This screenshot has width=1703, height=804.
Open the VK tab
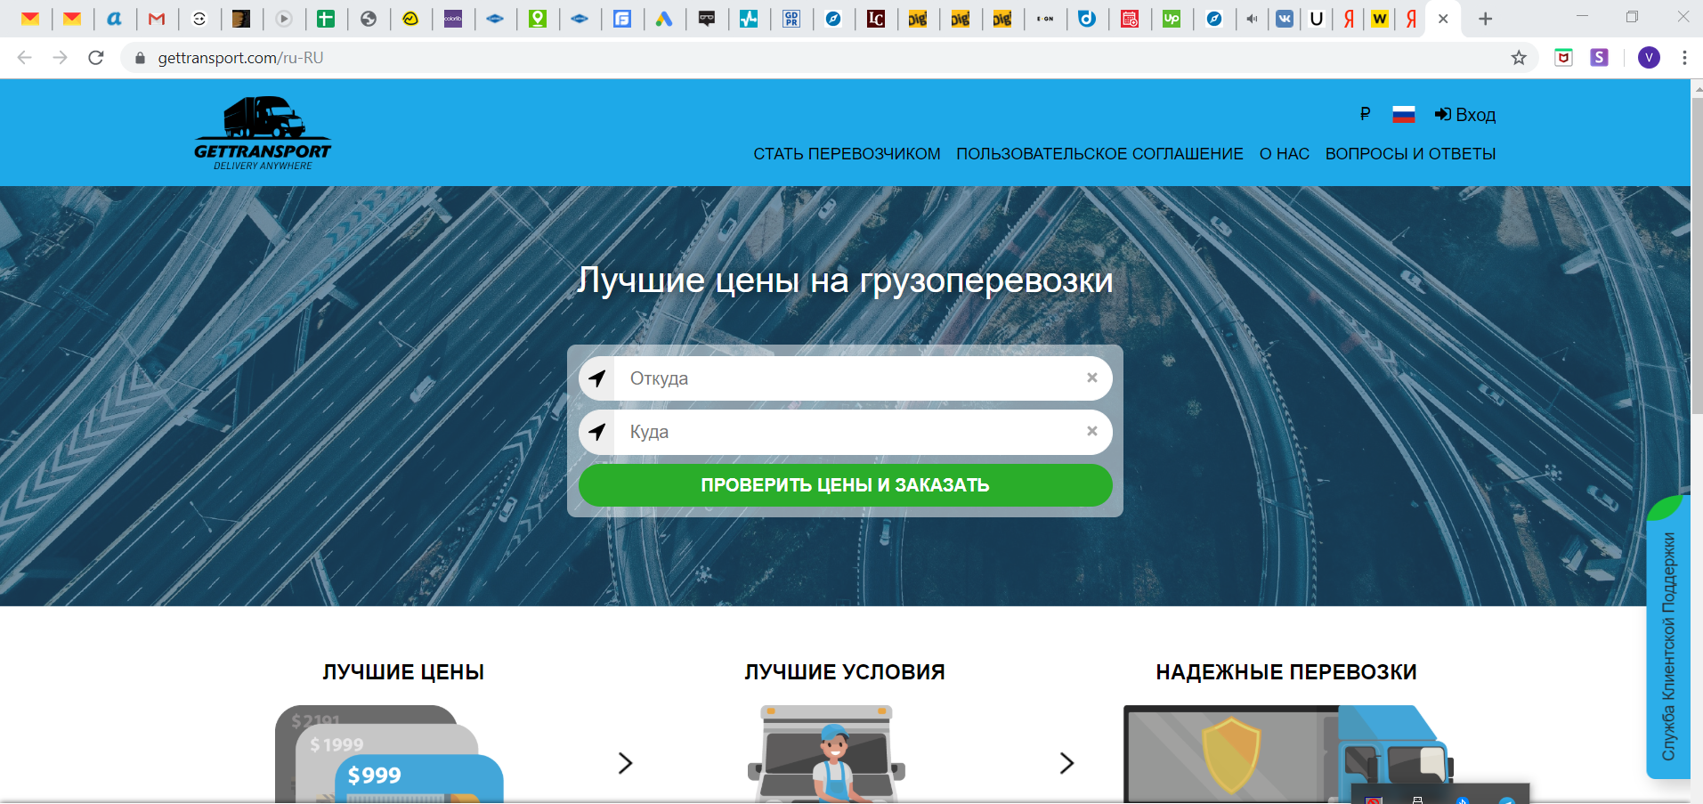pyautogui.click(x=1285, y=19)
